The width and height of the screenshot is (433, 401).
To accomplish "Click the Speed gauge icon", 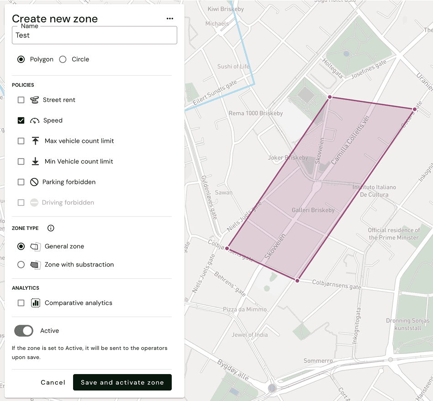I will [x=35, y=120].
